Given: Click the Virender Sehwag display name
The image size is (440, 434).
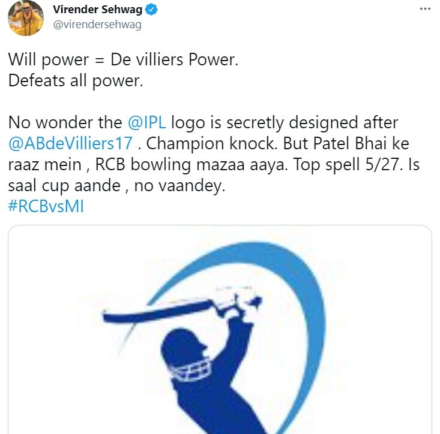Looking at the screenshot, I should point(98,10).
